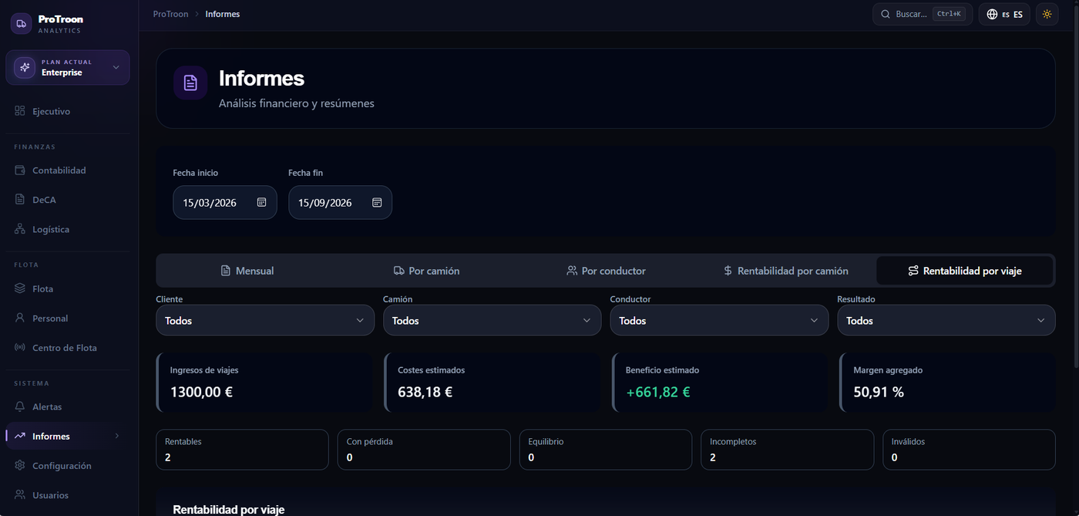
Task: Go to ProTroon breadcrumb link
Action: pyautogui.click(x=171, y=14)
